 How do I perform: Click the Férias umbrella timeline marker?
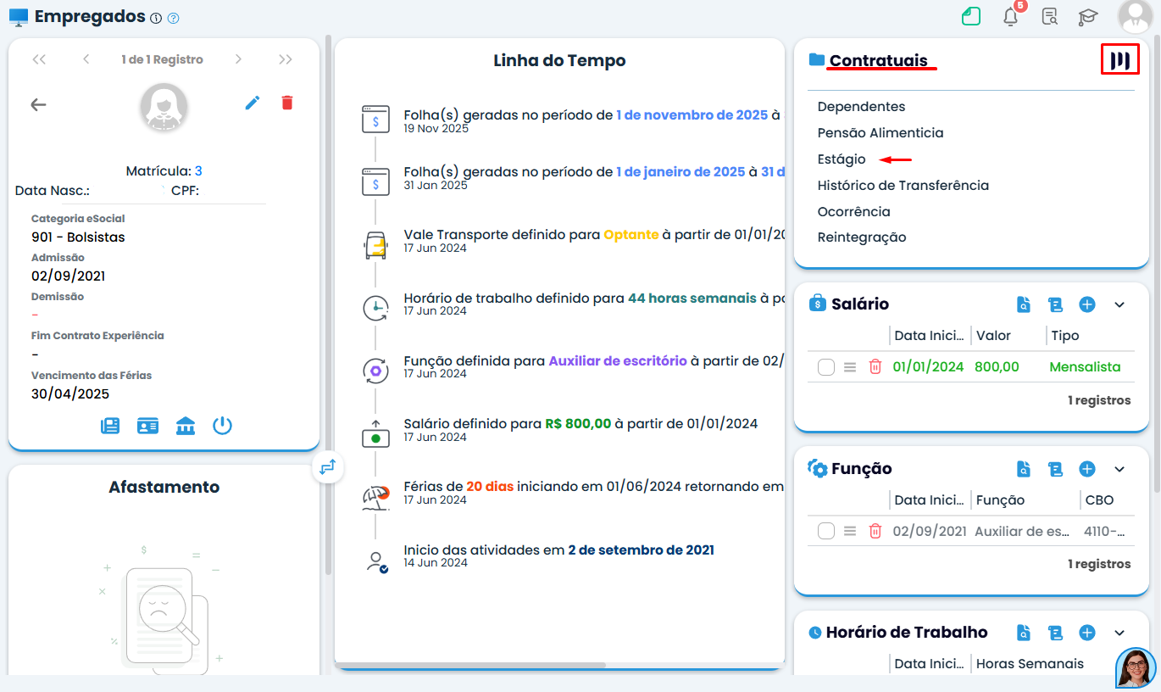(x=375, y=496)
